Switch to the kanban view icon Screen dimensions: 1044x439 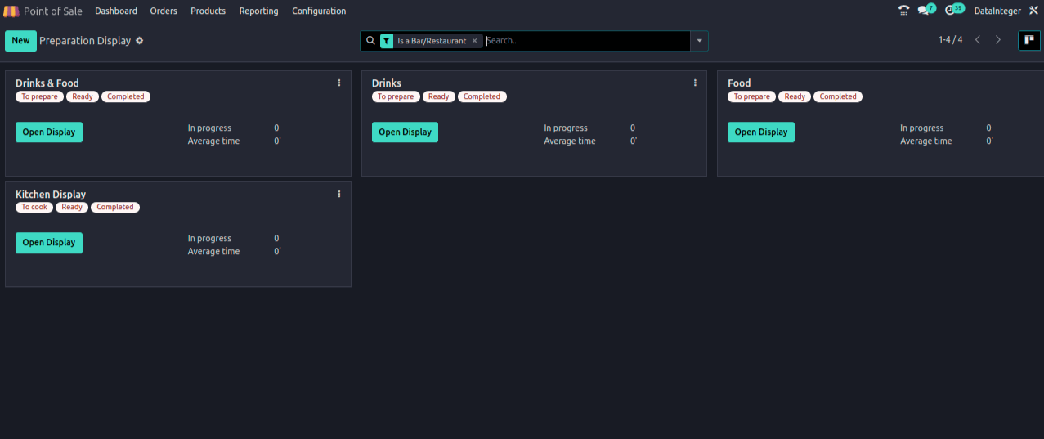[1028, 40]
